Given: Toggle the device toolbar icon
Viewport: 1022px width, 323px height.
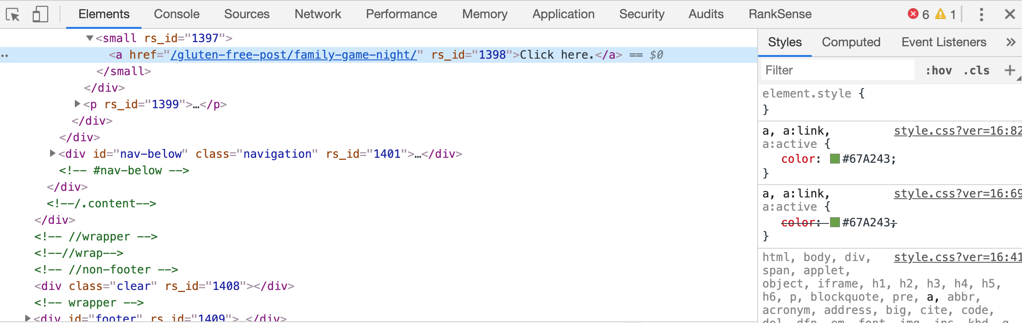Looking at the screenshot, I should (x=40, y=15).
